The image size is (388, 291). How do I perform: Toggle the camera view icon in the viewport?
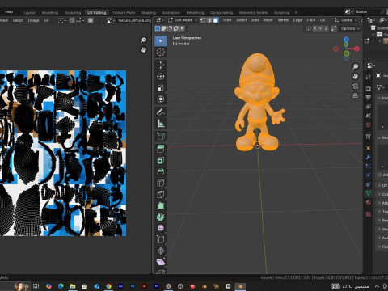pos(356,86)
